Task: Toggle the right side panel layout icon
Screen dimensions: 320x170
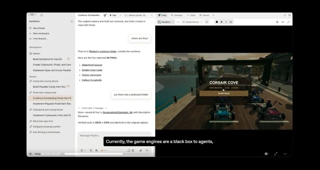Action: pyautogui.click(x=289, y=15)
